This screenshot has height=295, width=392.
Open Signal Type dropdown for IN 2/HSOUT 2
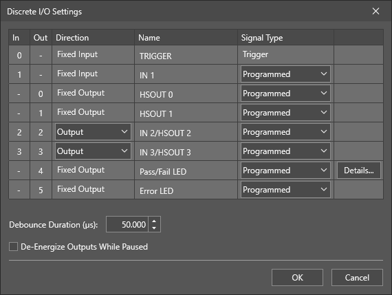click(x=285, y=132)
